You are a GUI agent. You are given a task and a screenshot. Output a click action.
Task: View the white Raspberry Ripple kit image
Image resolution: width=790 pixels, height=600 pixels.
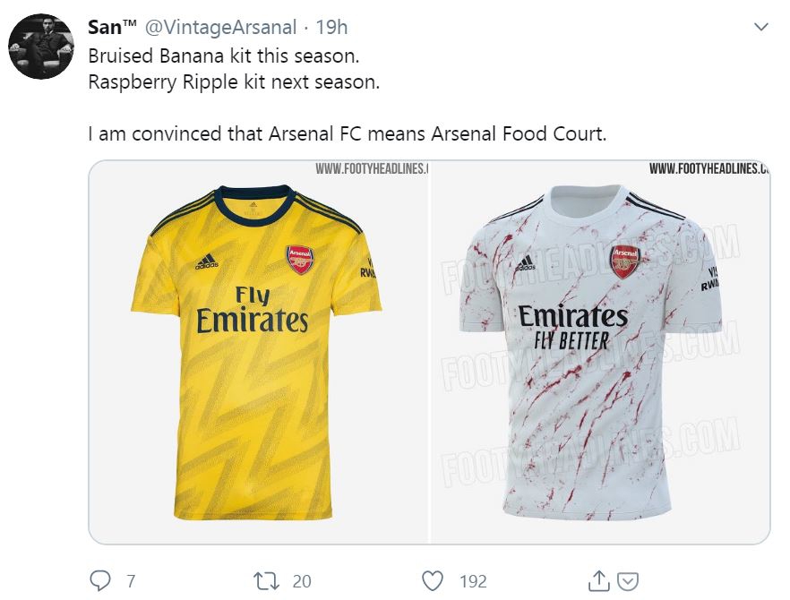pos(600,352)
